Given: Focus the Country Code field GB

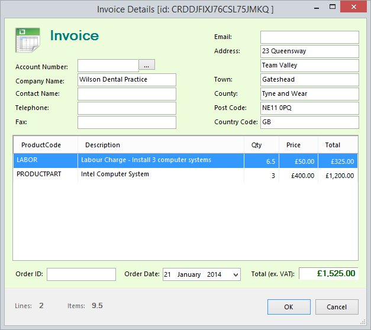Looking at the screenshot, I should click(x=309, y=122).
